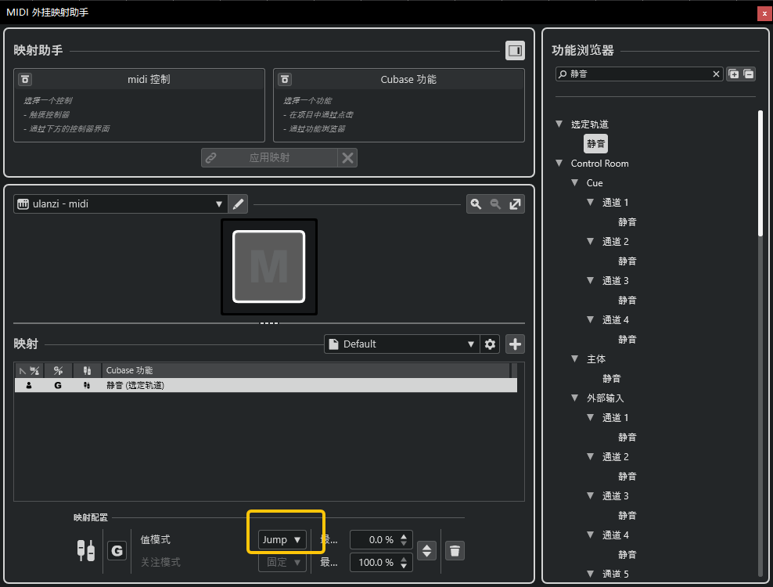Delete the mapping with trash icon

tap(455, 550)
